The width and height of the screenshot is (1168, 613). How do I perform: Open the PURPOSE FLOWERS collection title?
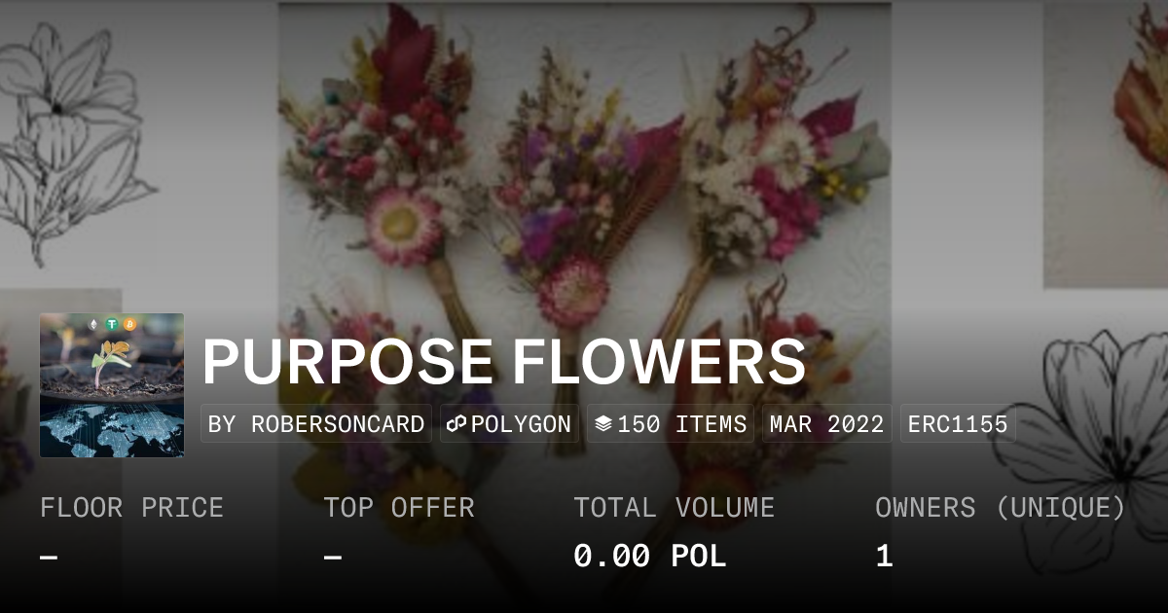click(504, 362)
